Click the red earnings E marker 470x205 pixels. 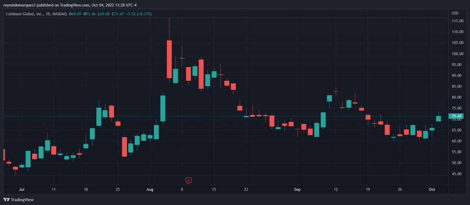point(188,180)
